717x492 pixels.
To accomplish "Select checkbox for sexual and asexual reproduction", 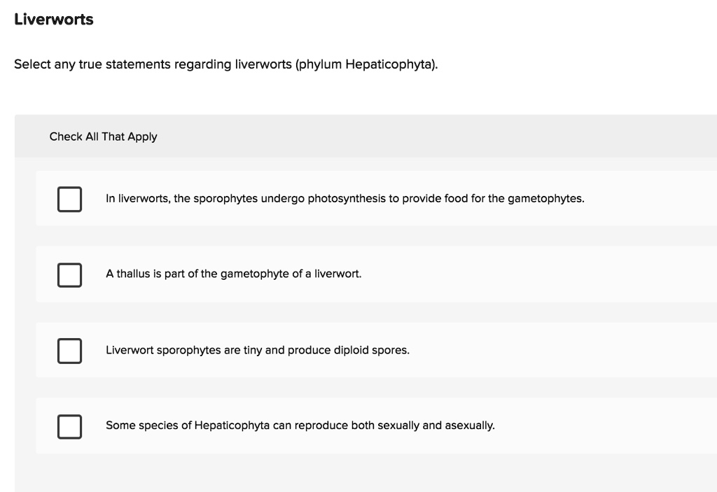I will [x=69, y=426].
